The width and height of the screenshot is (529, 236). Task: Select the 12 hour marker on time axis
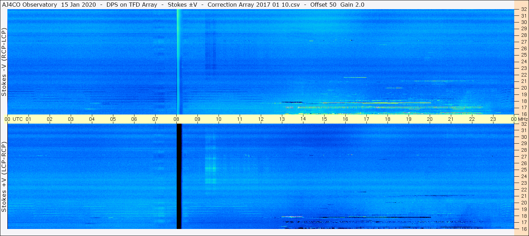[261, 119]
